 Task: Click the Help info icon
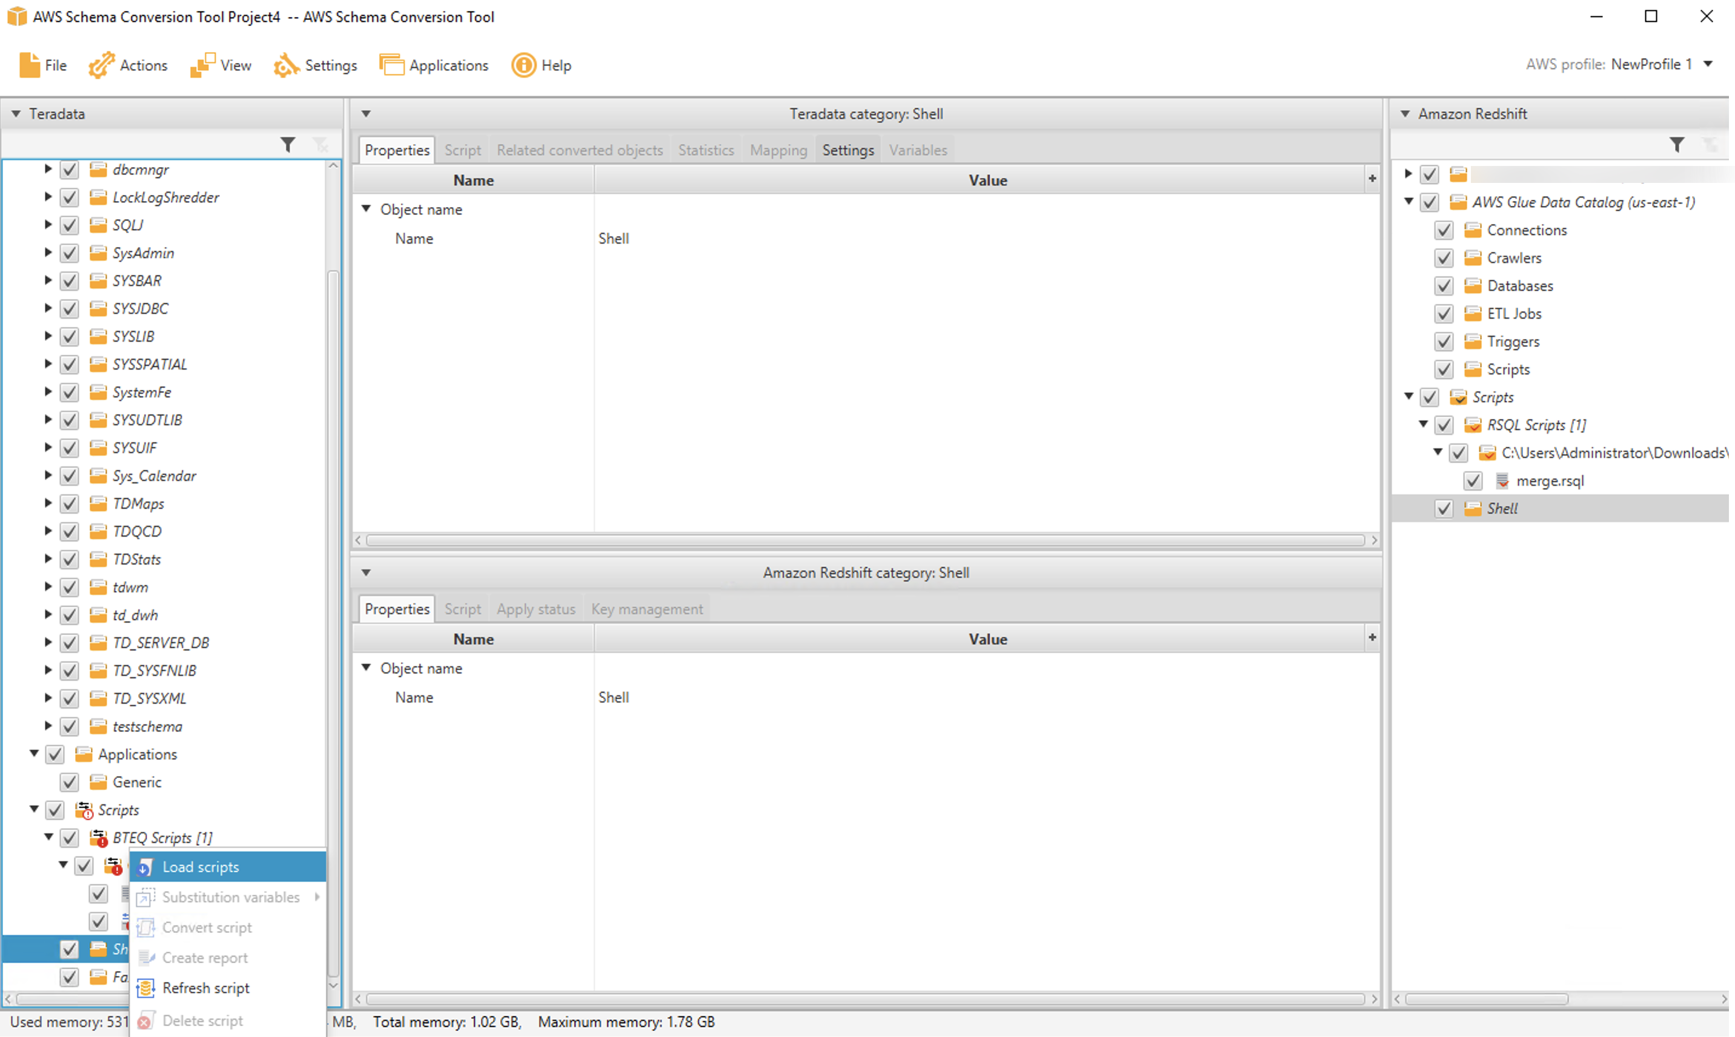click(523, 65)
